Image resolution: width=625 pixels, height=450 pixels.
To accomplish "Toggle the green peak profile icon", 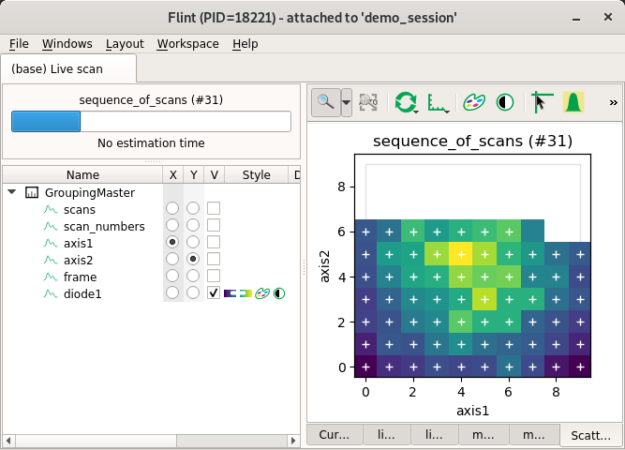I will [x=573, y=102].
